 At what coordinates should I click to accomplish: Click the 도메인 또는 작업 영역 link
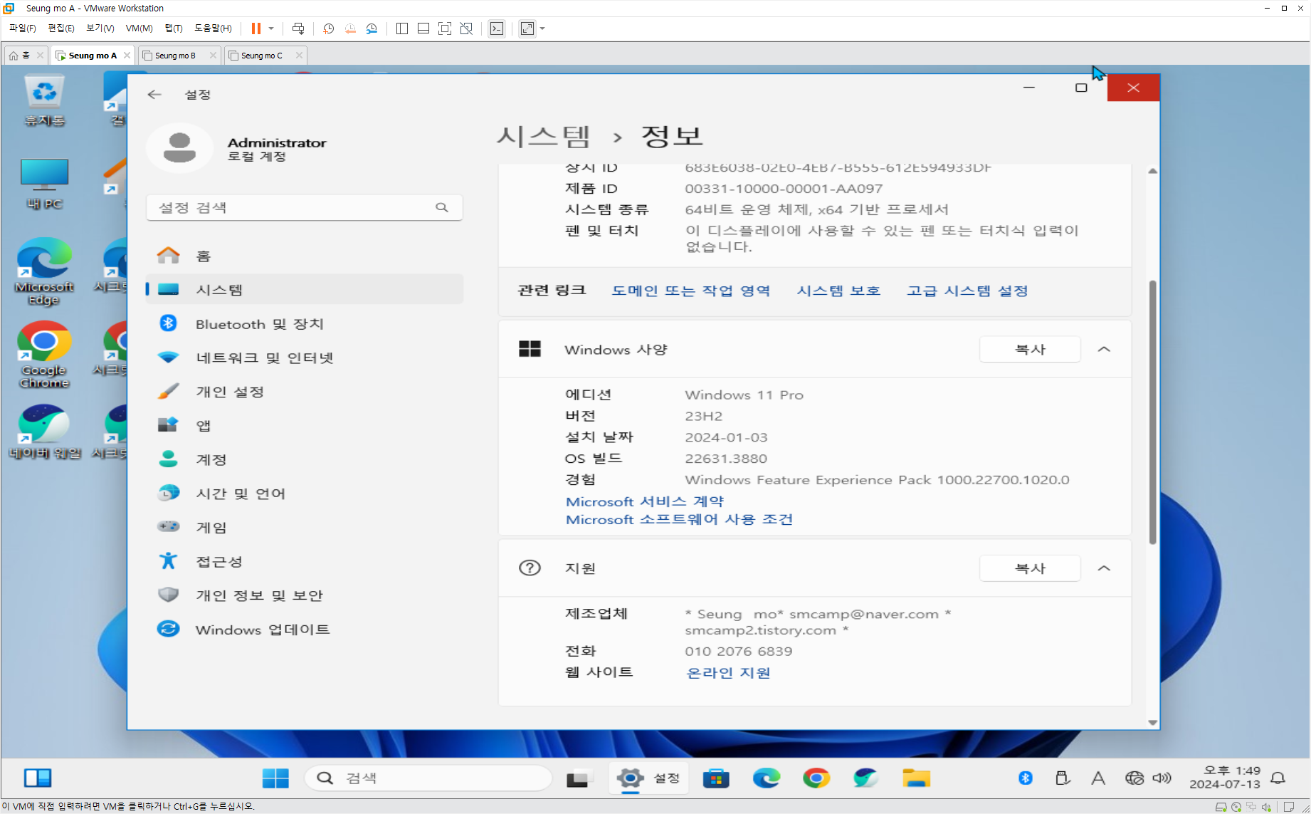tap(690, 291)
